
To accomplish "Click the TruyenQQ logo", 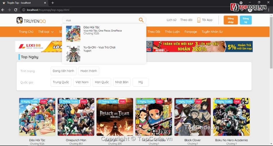I will [31, 20].
